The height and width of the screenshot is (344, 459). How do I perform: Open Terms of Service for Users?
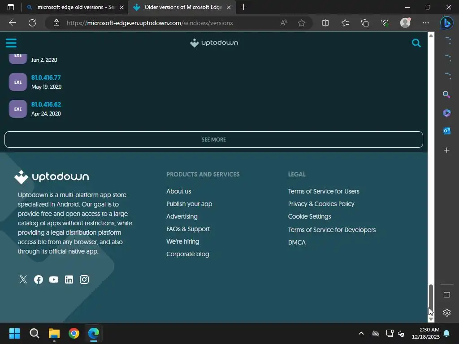pyautogui.click(x=324, y=191)
